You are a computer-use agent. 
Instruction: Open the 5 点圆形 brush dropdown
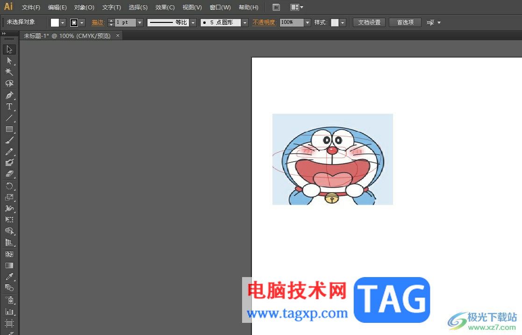click(245, 22)
